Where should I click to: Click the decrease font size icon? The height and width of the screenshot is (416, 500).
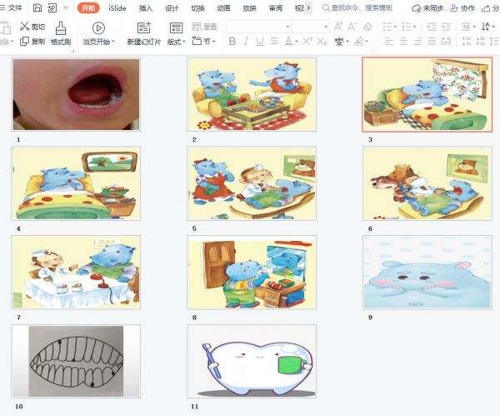click(352, 27)
